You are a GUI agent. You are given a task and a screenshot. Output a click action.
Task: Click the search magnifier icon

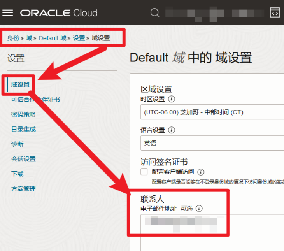[155, 13]
